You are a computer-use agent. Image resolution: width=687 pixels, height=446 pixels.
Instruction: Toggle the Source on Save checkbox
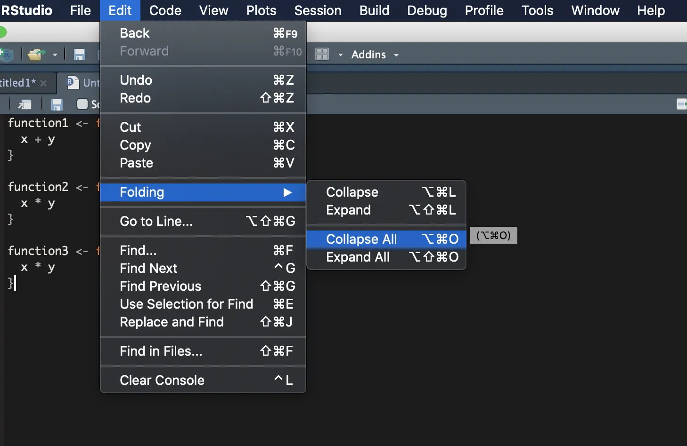(x=82, y=104)
